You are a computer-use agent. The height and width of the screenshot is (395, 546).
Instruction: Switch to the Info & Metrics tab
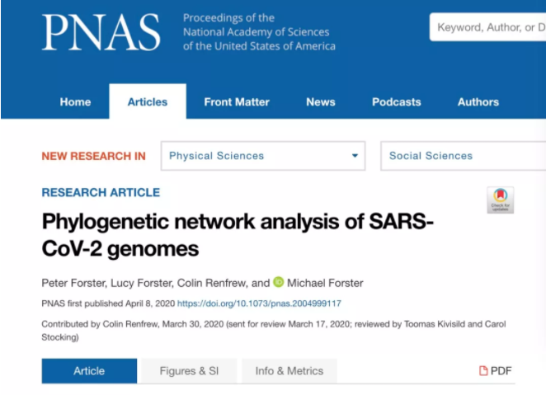pos(289,371)
